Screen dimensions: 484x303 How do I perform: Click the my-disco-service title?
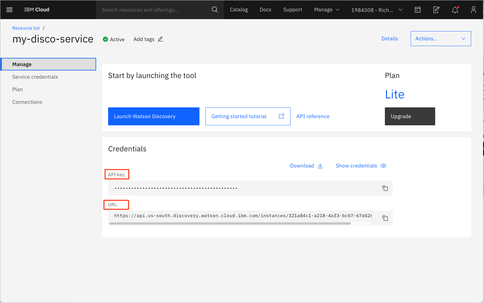coord(53,39)
